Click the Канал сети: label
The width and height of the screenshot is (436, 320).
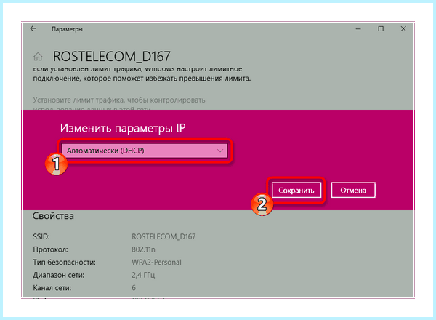coord(52,288)
